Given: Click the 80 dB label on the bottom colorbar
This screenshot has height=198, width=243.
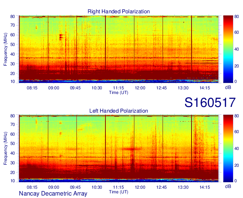Looking at the screenshot, I should [x=237, y=116].
